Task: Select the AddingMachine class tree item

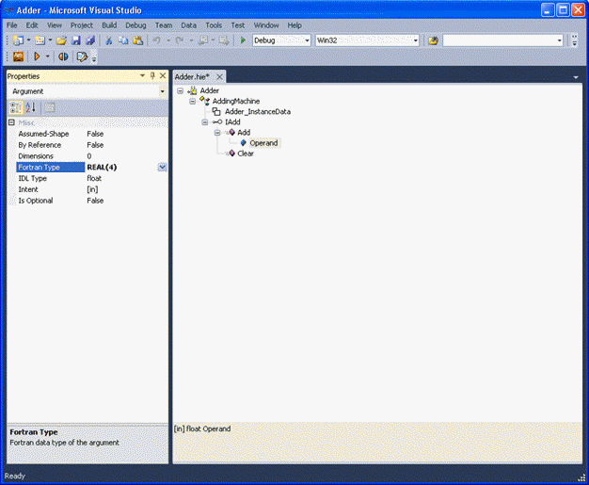Action: coord(236,101)
